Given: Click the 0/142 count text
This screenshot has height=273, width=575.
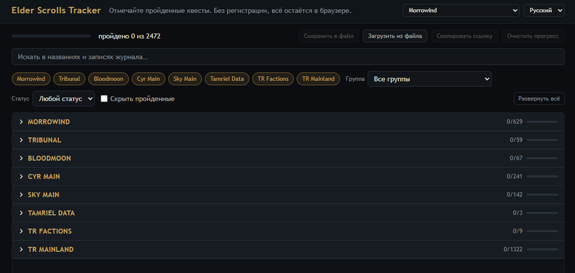Looking at the screenshot, I should pos(515,195).
